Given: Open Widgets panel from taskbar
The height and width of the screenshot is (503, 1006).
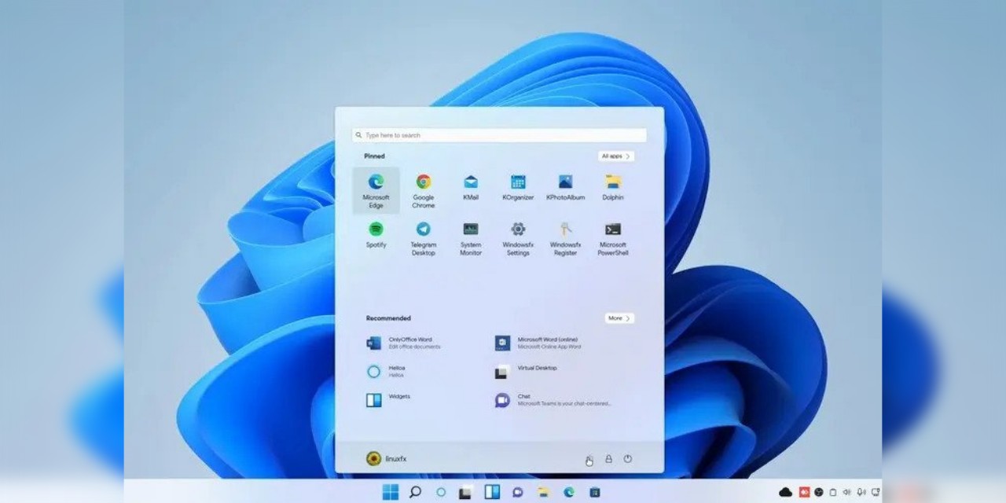Looking at the screenshot, I should point(492,492).
